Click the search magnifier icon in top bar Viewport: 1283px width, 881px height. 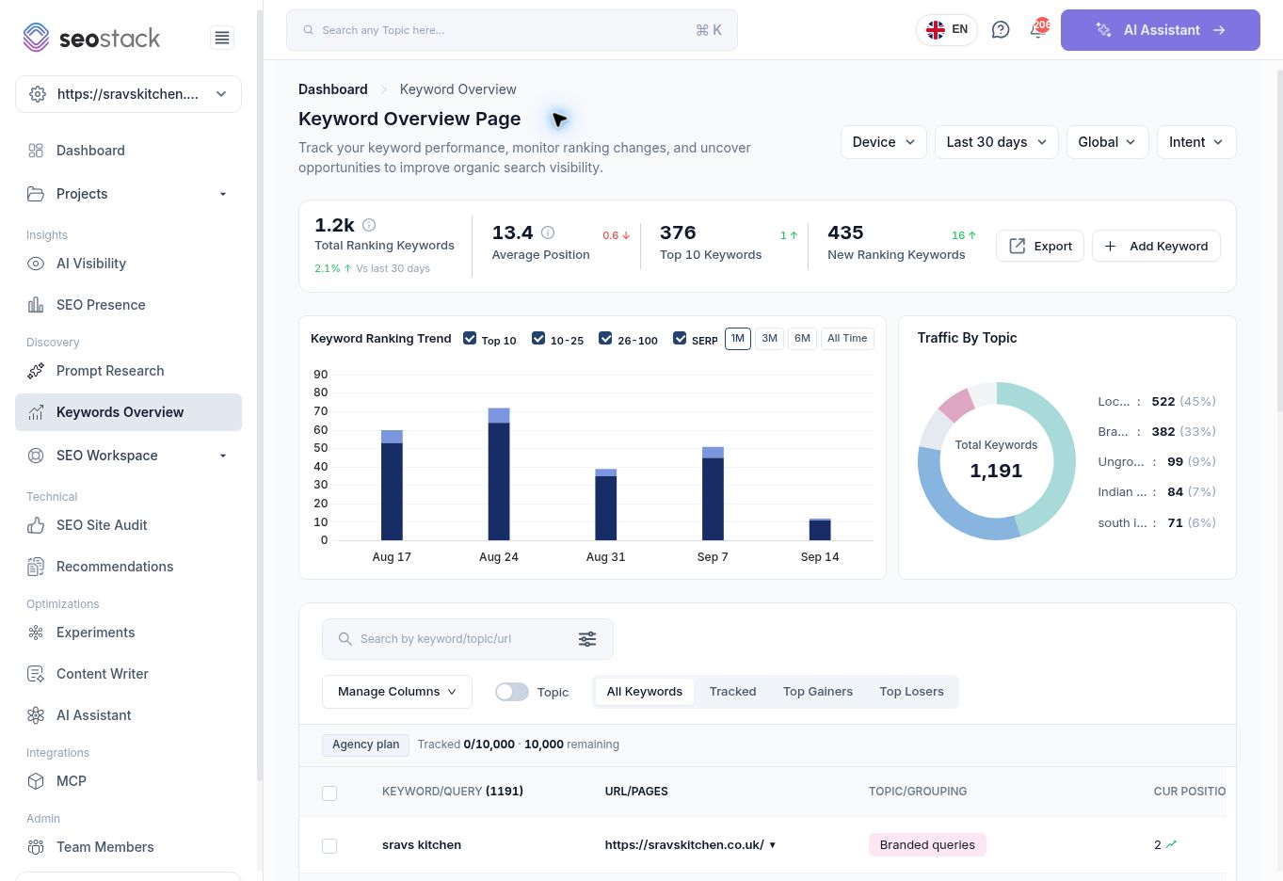click(x=308, y=30)
